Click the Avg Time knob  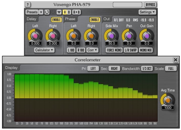(168, 100)
